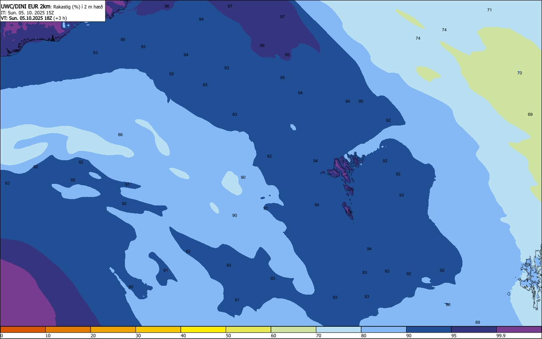Click the humidity value 86 on the map
The image size is (542, 339).
coord(120,135)
